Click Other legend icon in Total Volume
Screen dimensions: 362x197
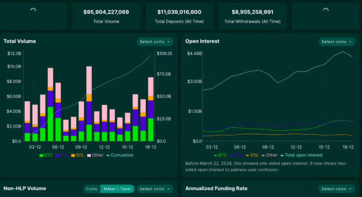89,156
